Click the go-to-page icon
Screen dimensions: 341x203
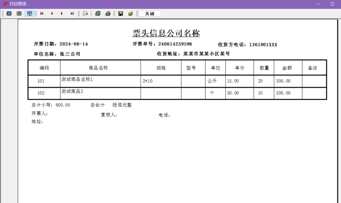[x=85, y=13]
